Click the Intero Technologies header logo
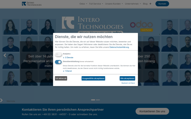191x119 pixels. [32, 4]
